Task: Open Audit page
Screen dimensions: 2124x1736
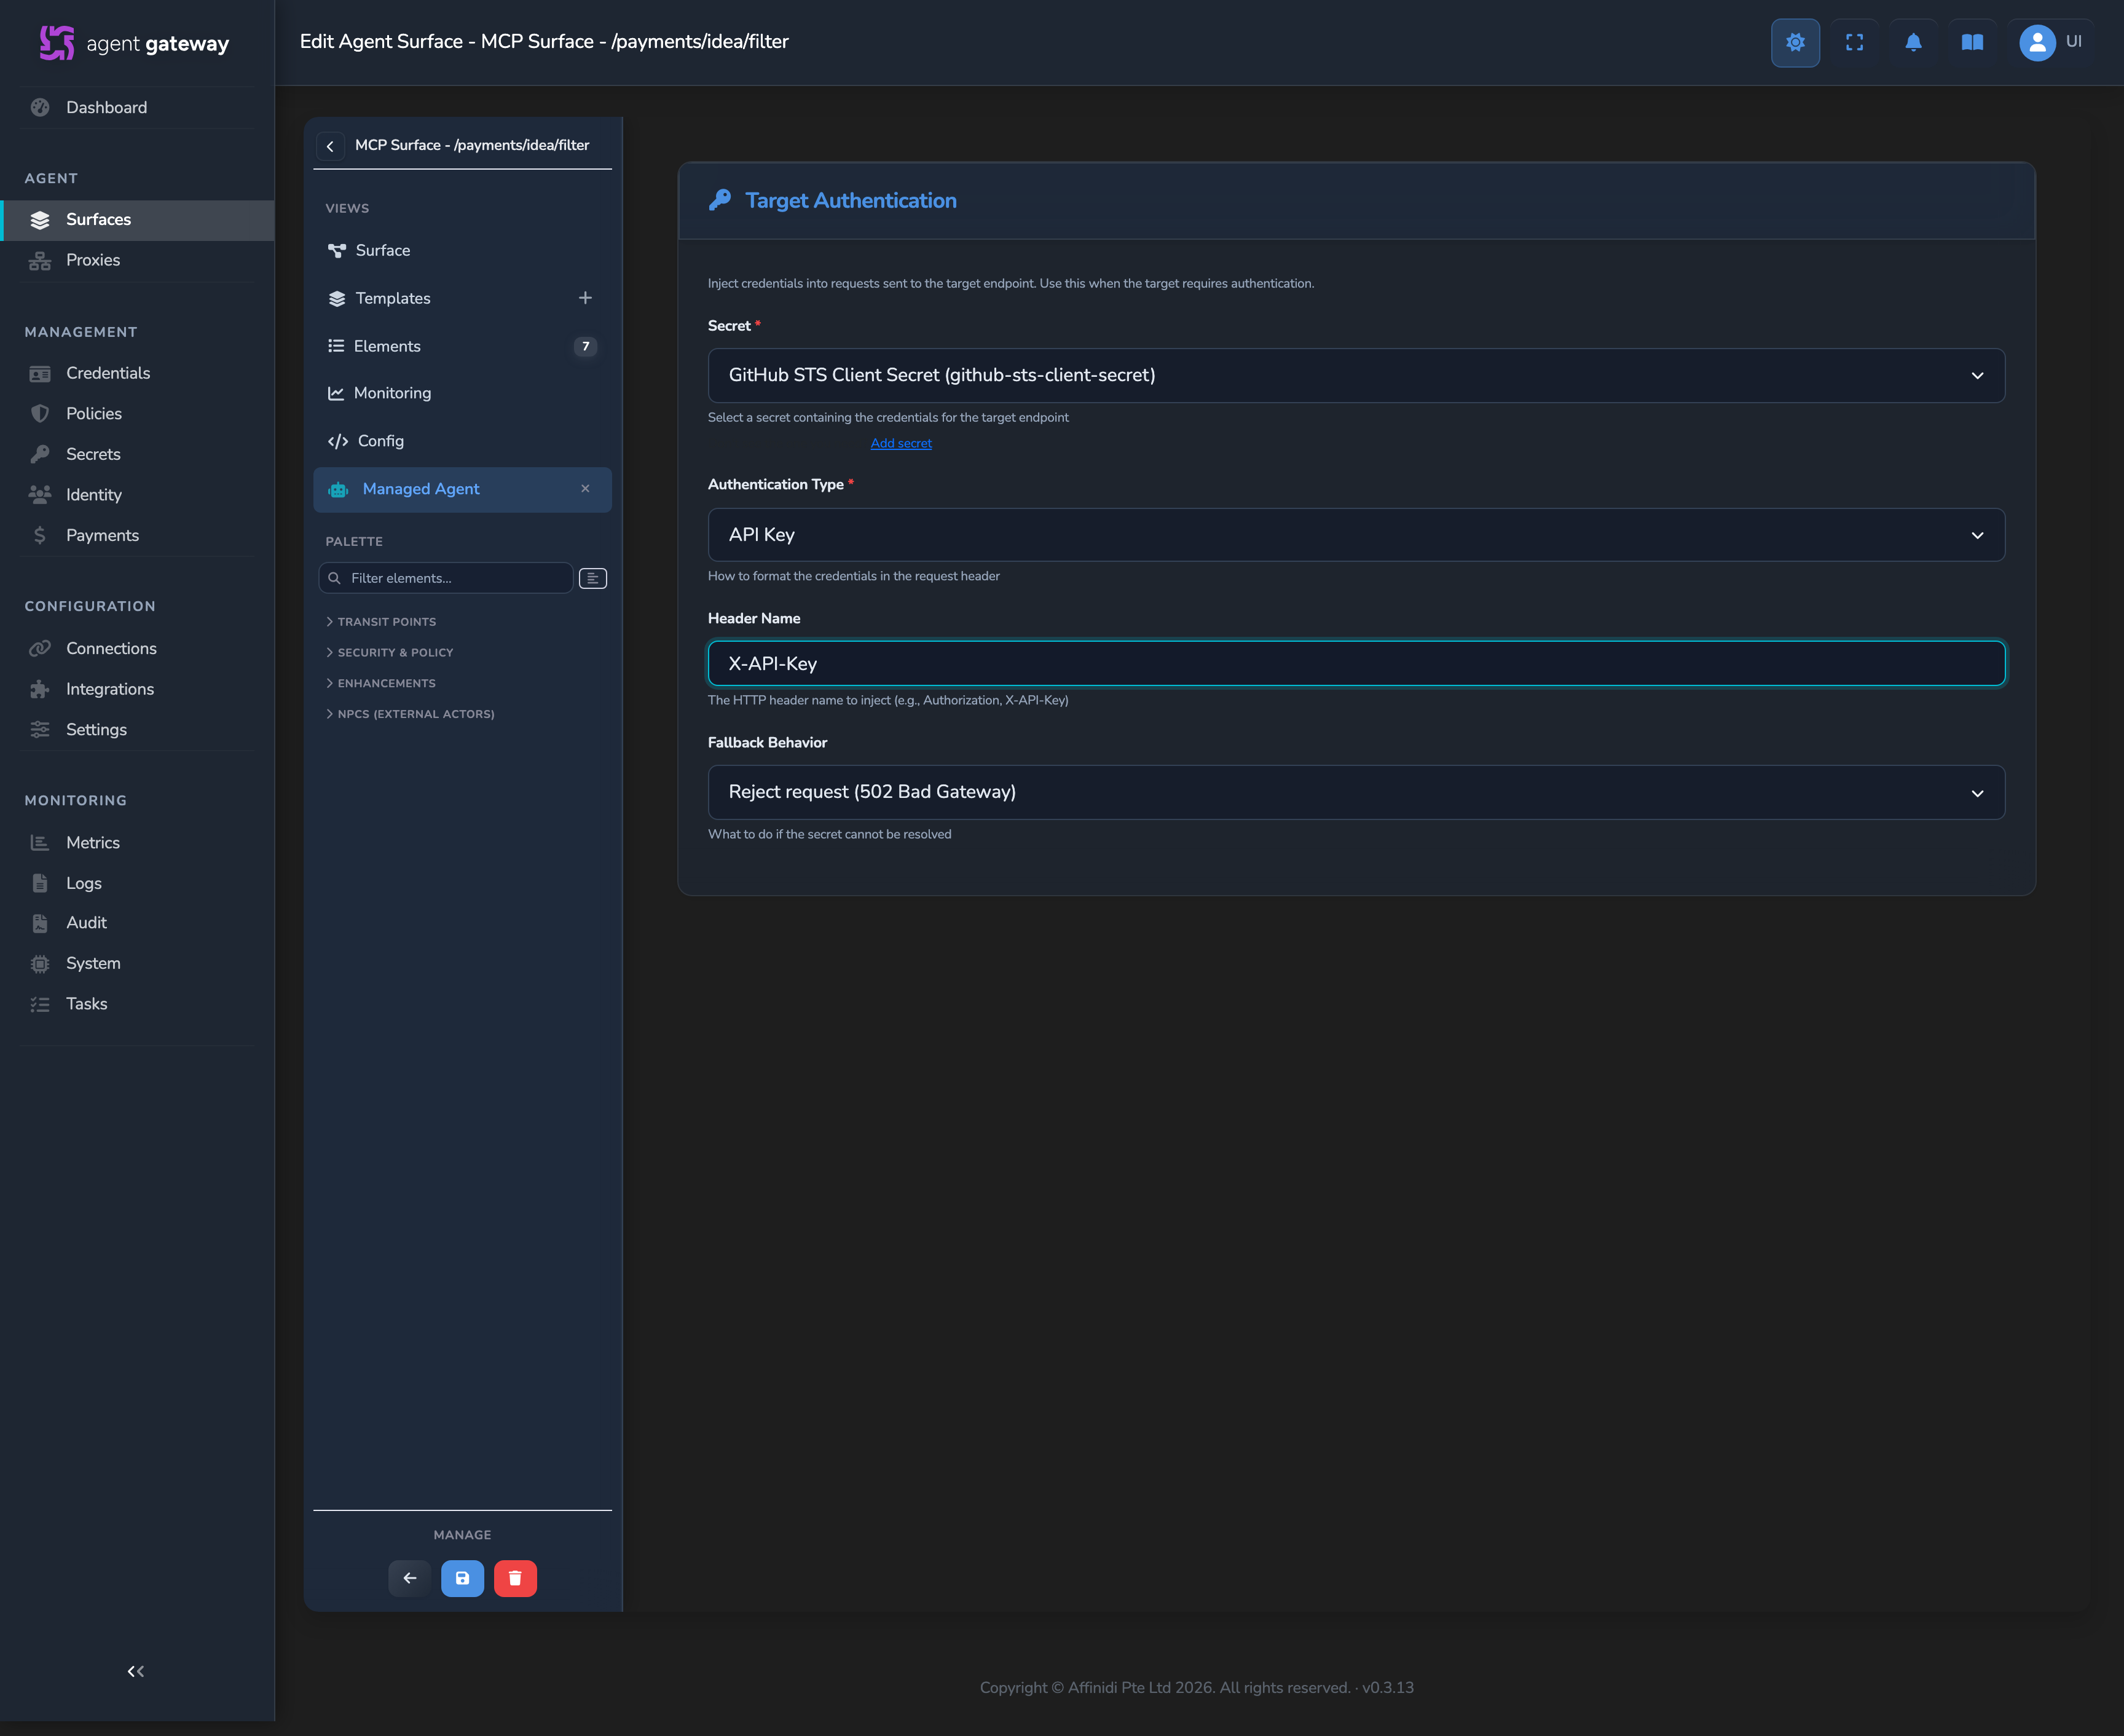Action: tap(137, 923)
